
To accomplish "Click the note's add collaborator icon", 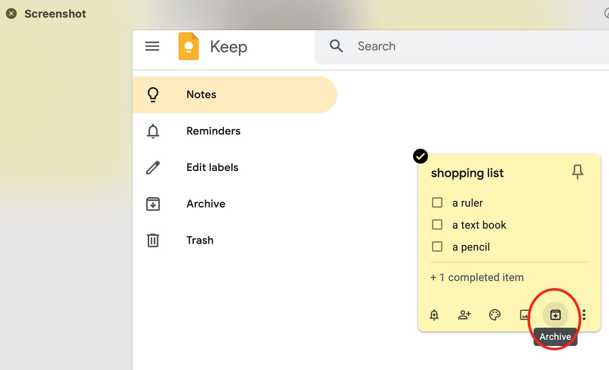I will [464, 315].
